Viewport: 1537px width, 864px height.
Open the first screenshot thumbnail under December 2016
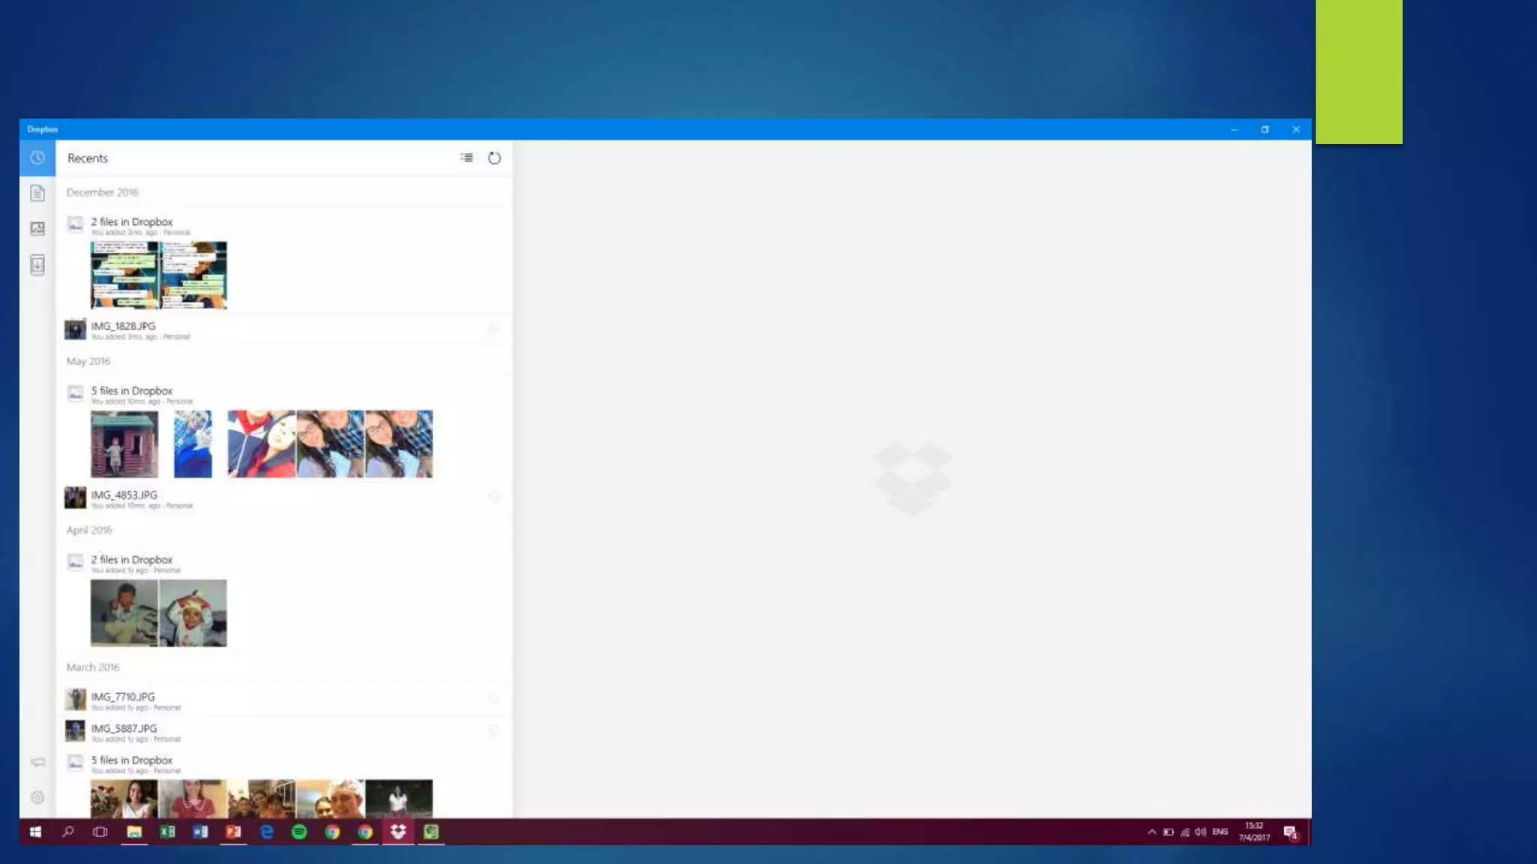125,275
